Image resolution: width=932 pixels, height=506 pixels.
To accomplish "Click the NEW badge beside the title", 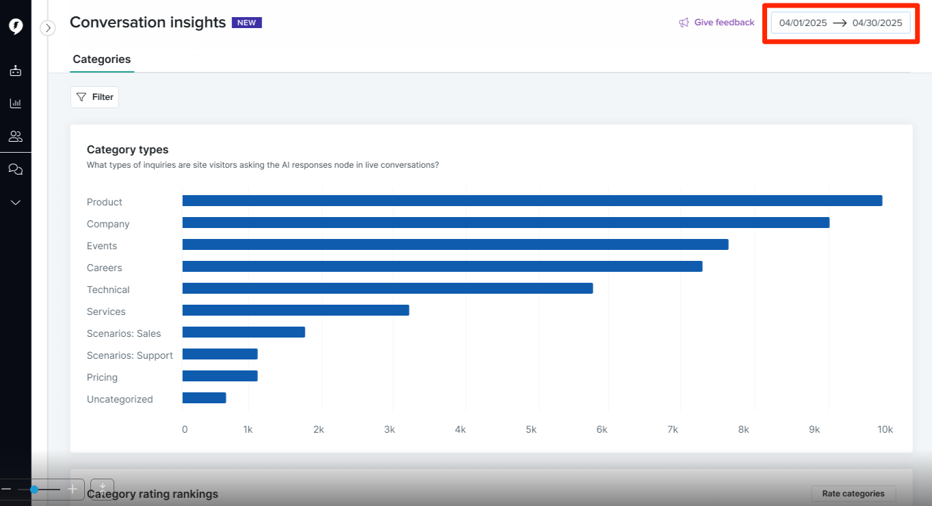I will click(x=247, y=23).
